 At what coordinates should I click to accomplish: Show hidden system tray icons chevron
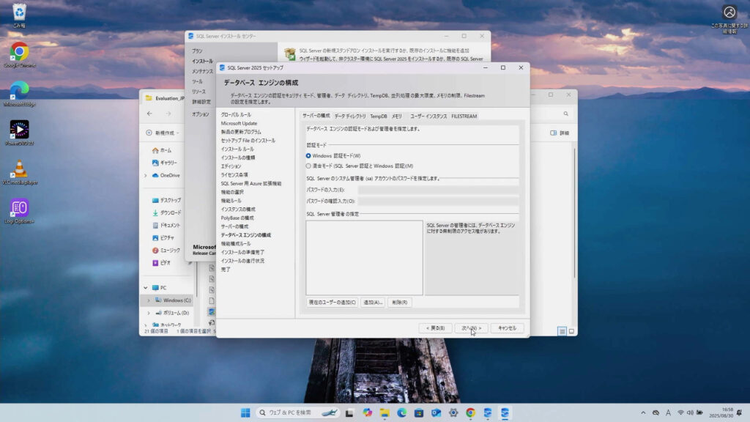point(643,412)
